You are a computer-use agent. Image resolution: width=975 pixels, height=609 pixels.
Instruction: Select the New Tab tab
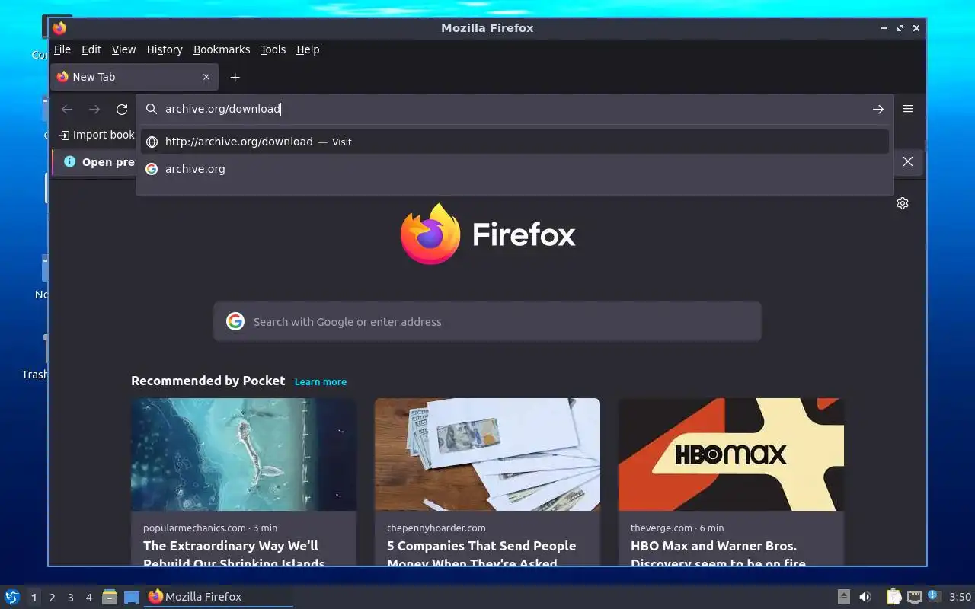tap(134, 77)
